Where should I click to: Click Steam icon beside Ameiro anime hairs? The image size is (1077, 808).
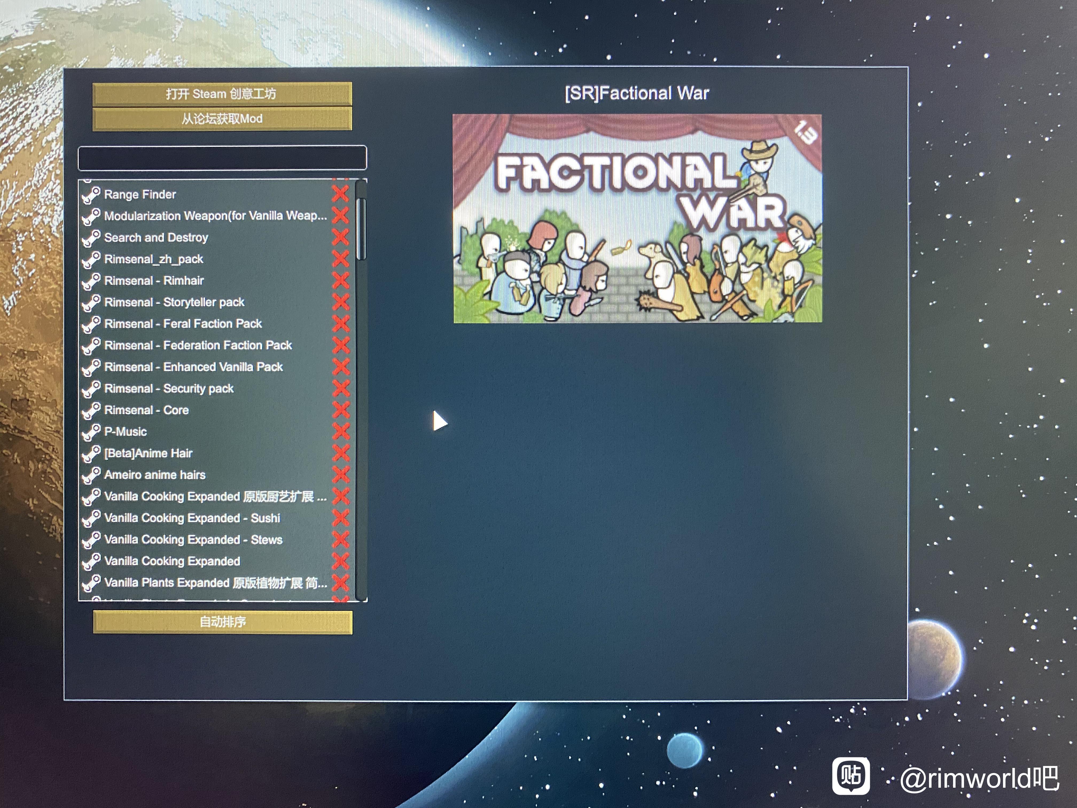pos(91,475)
